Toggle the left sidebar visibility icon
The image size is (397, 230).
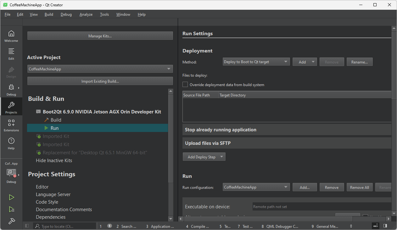[27, 226]
